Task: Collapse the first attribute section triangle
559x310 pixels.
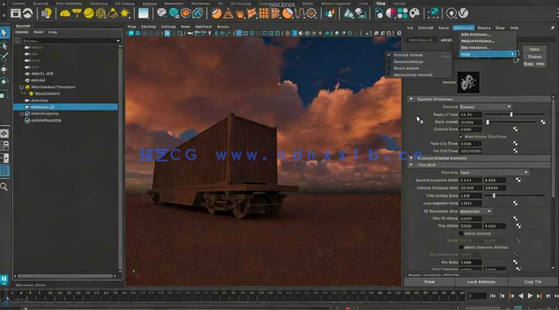Action: pos(411,99)
